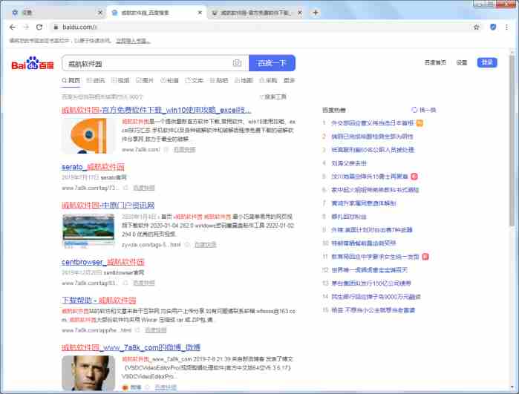Select the 贴吧 search category tab

[219, 80]
